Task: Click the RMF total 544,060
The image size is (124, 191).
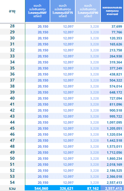Action: 41,189
